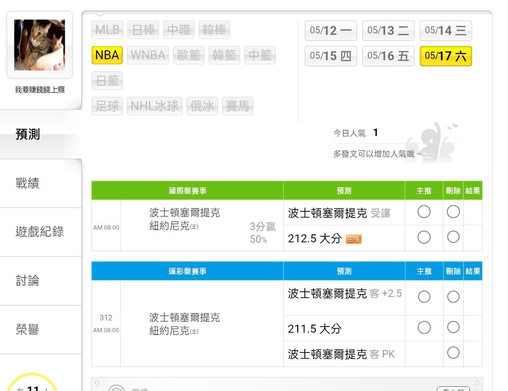Select the 中職 league tab
This screenshot has width=508, height=391.
click(x=179, y=30)
